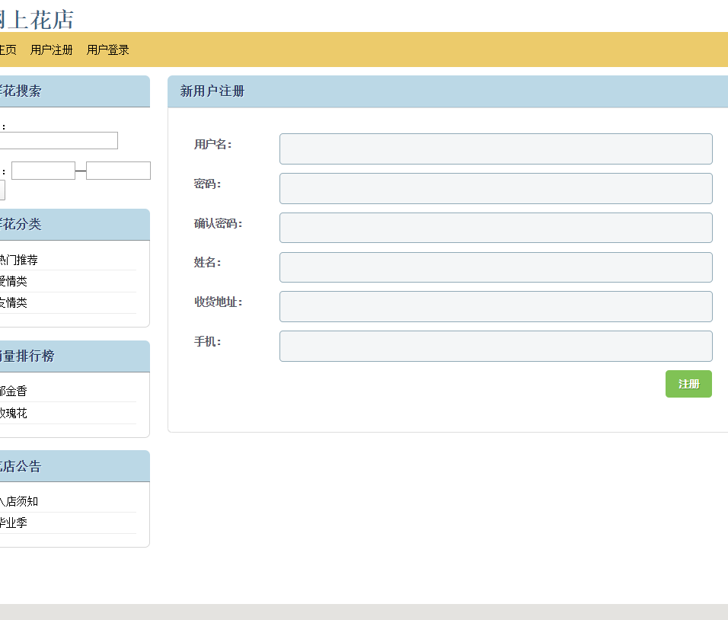Screen dimensions: 728x620
Task: Open the 用户登录 login page
Action: [x=107, y=50]
